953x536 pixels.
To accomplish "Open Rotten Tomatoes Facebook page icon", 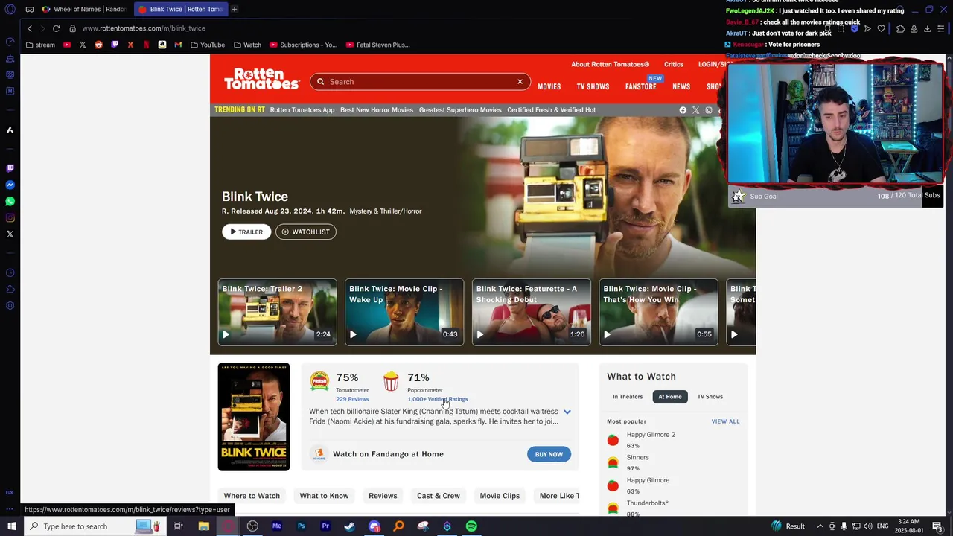I will pos(683,110).
